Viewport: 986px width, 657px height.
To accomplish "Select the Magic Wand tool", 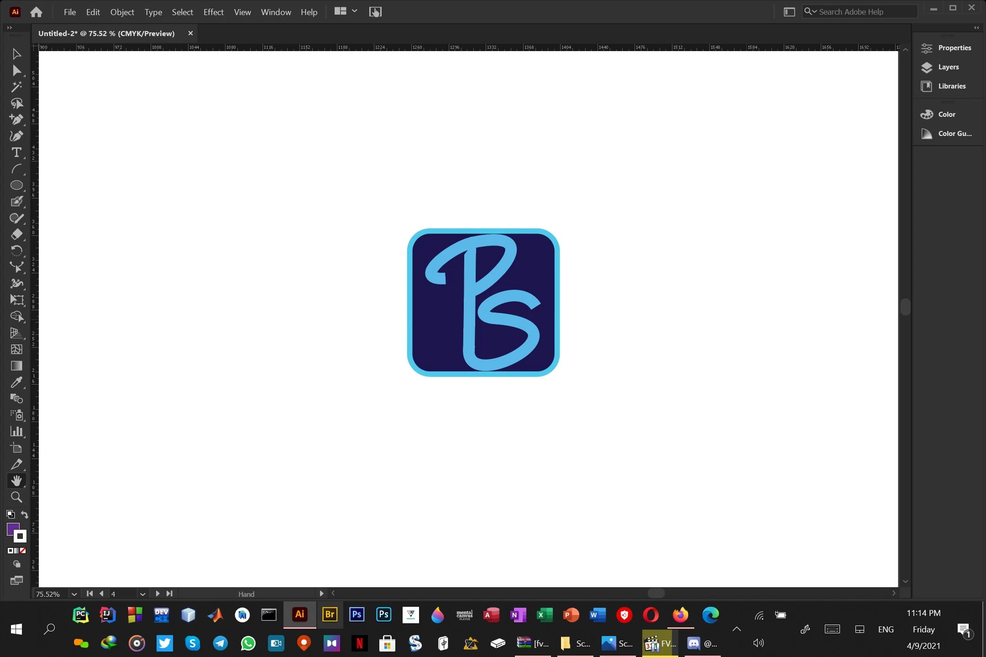I will click(16, 87).
